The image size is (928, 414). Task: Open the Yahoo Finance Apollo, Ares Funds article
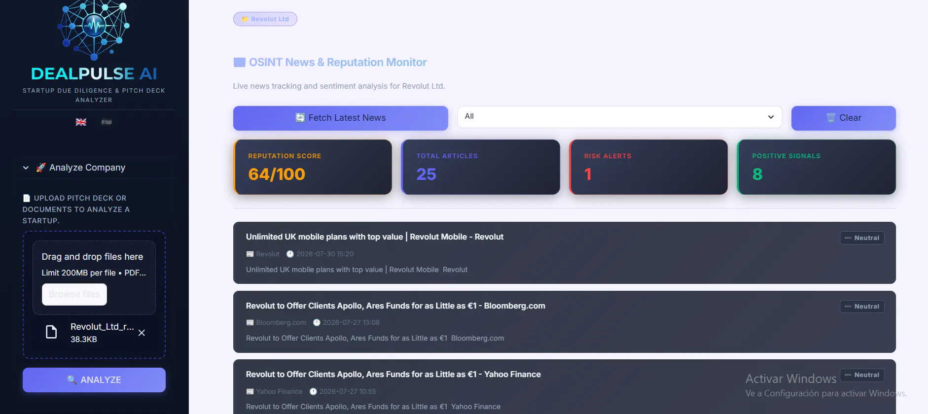(393, 374)
